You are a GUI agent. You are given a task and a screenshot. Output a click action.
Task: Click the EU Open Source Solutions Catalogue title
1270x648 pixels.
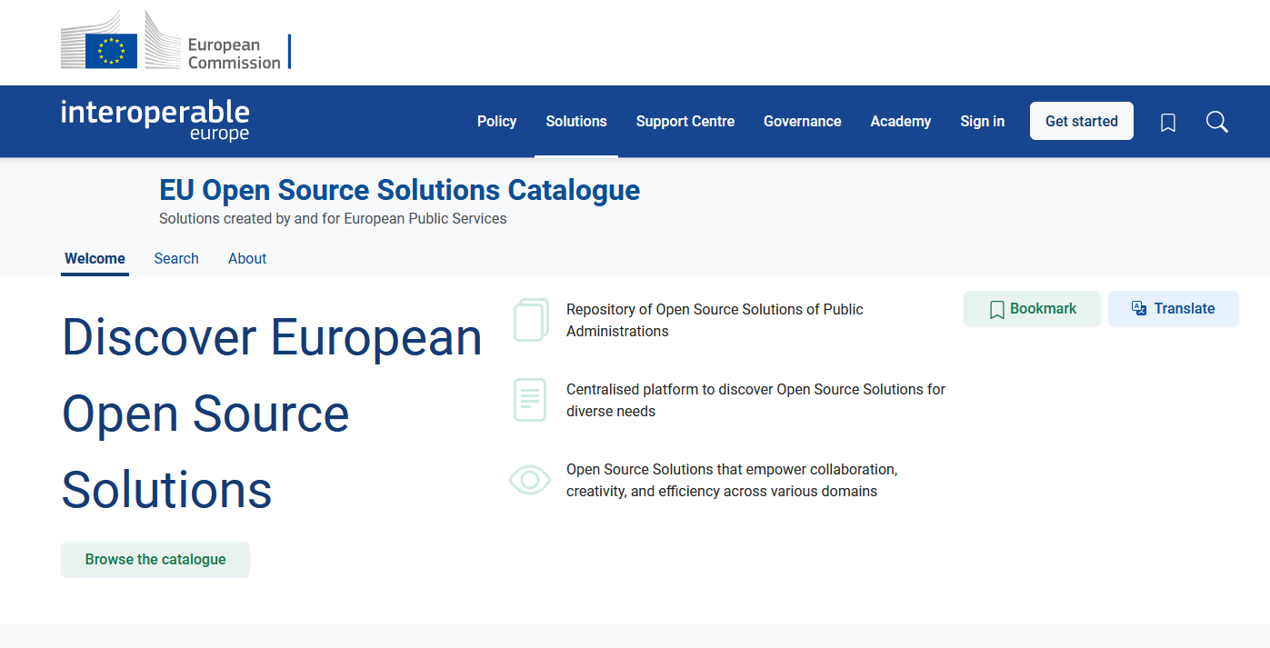click(x=400, y=190)
